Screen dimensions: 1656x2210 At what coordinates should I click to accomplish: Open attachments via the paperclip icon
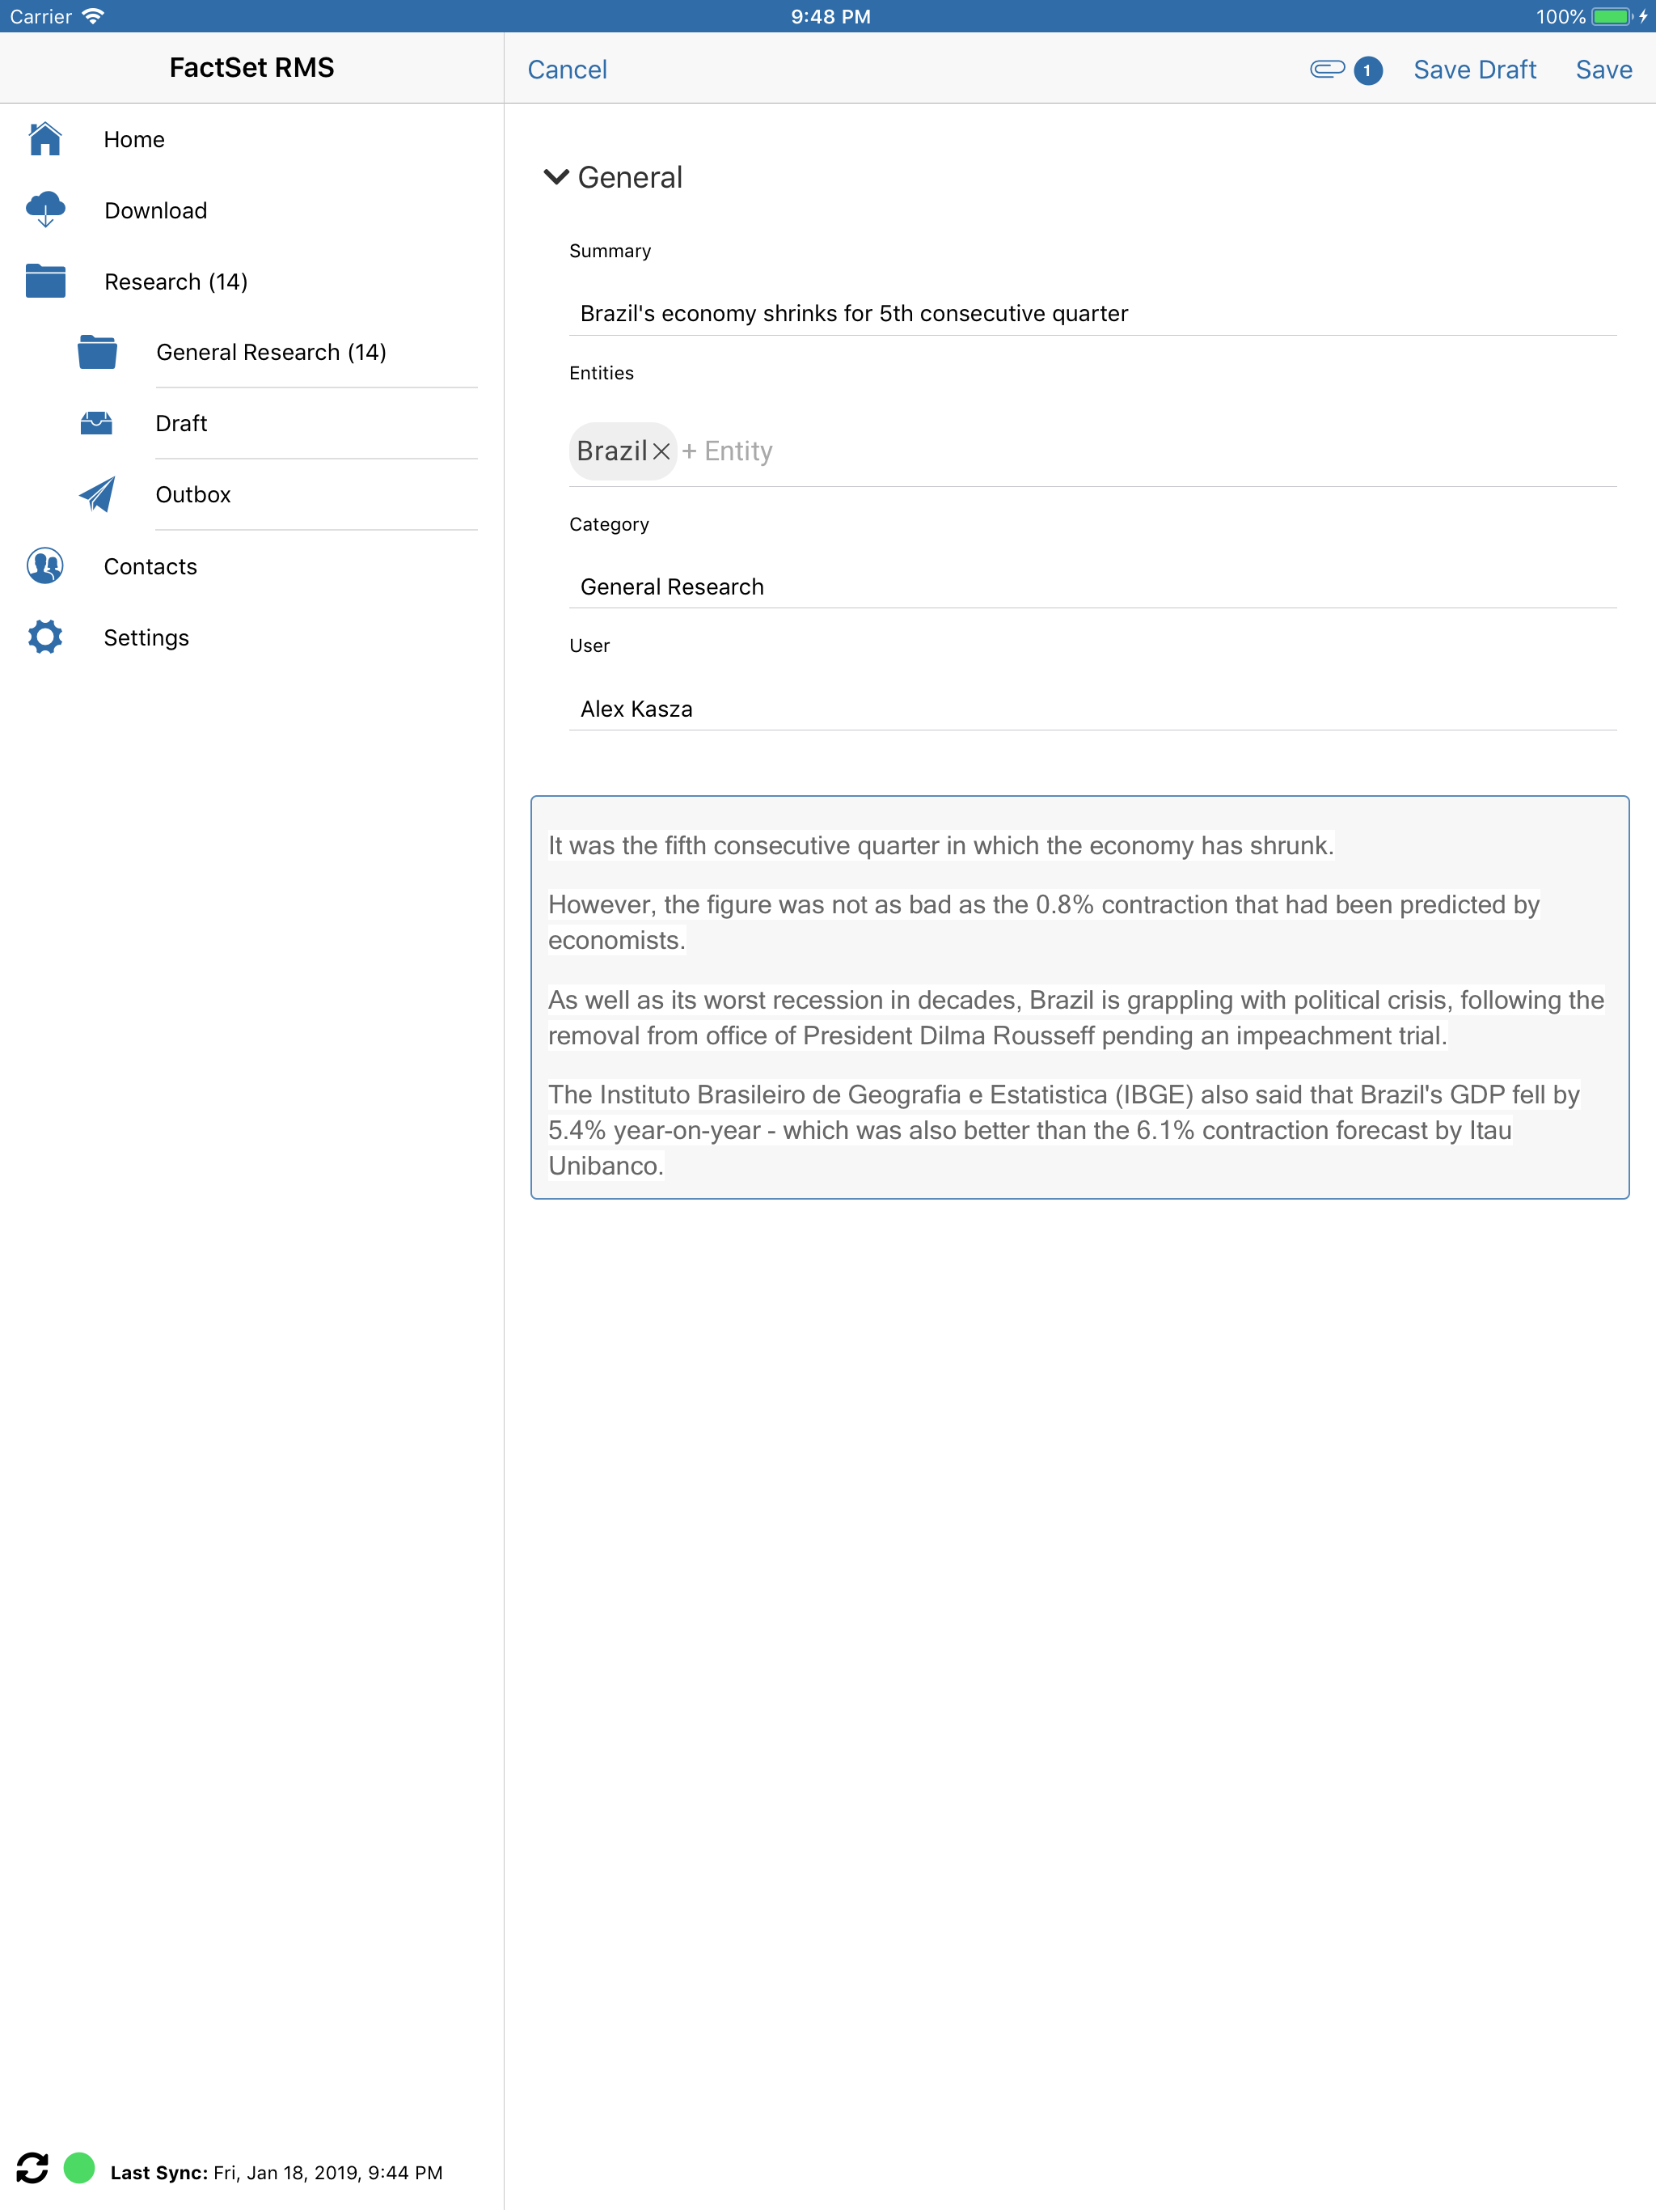click(1328, 69)
